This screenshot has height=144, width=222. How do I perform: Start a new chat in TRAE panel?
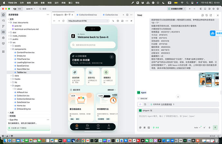203,15
